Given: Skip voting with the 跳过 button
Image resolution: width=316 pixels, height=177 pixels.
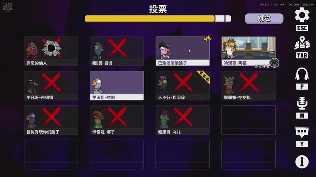Looking at the screenshot, I should tap(264, 18).
